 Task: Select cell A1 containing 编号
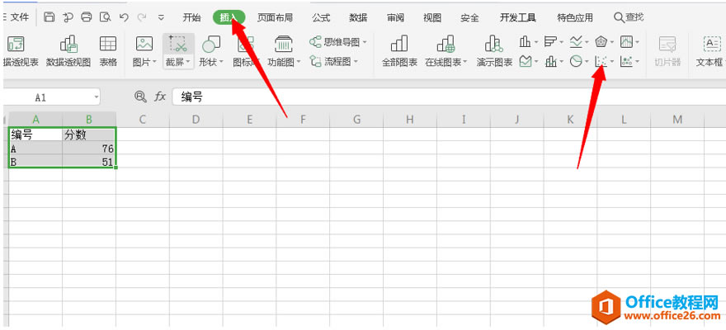coord(35,134)
